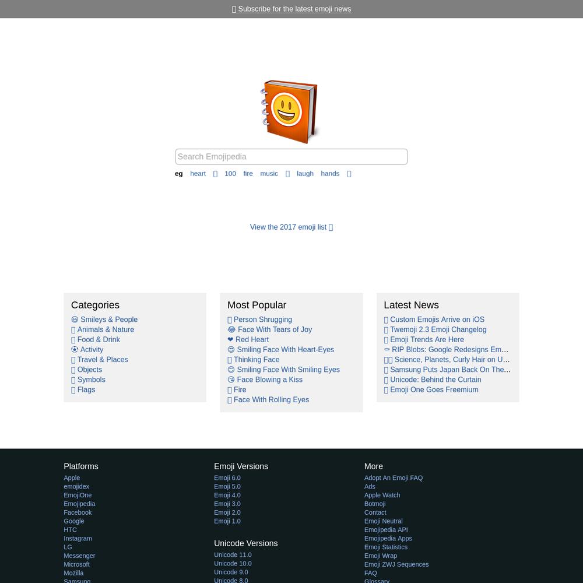Open Animals & Nature category

(x=103, y=329)
